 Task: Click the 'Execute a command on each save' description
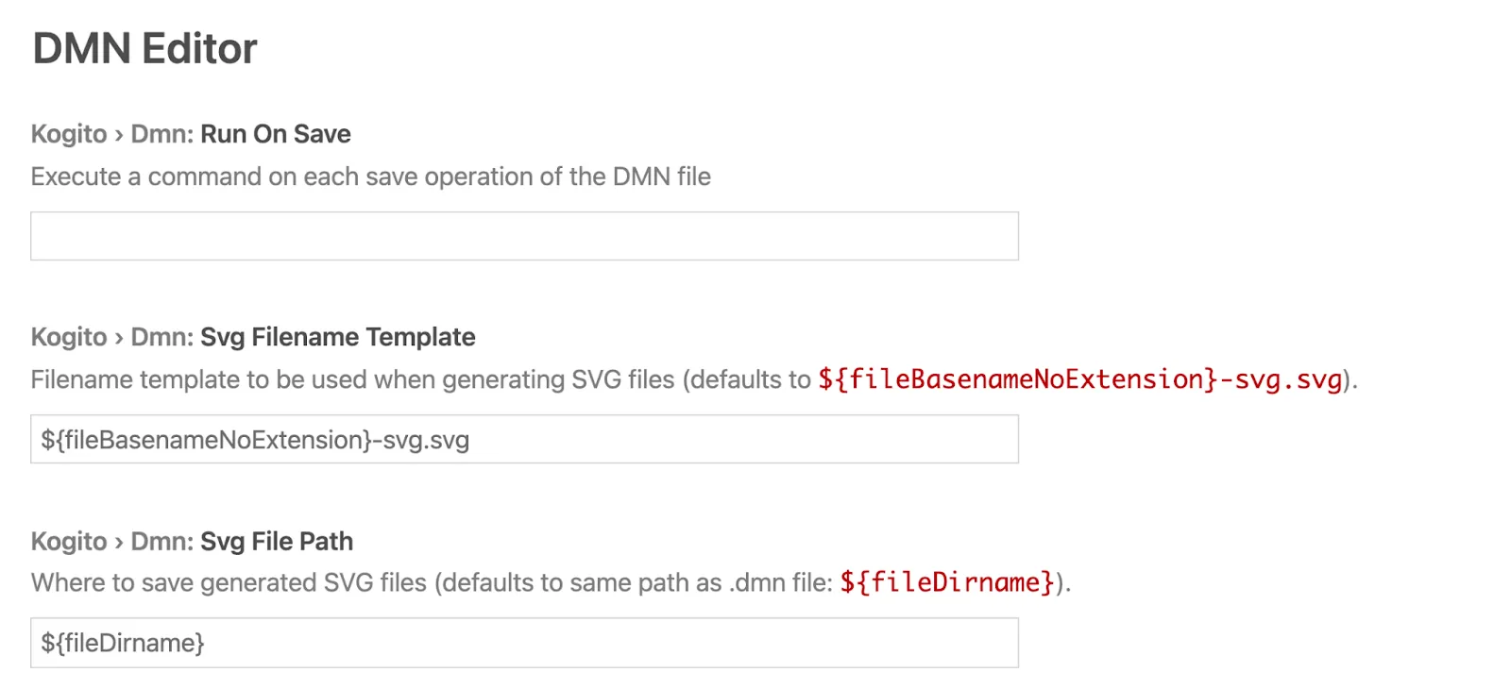pyautogui.click(x=371, y=176)
